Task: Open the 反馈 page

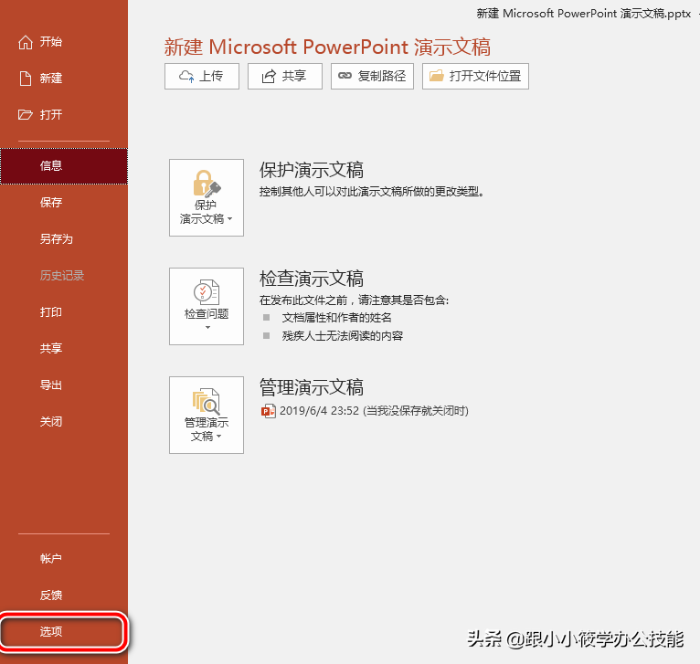Action: click(x=64, y=595)
